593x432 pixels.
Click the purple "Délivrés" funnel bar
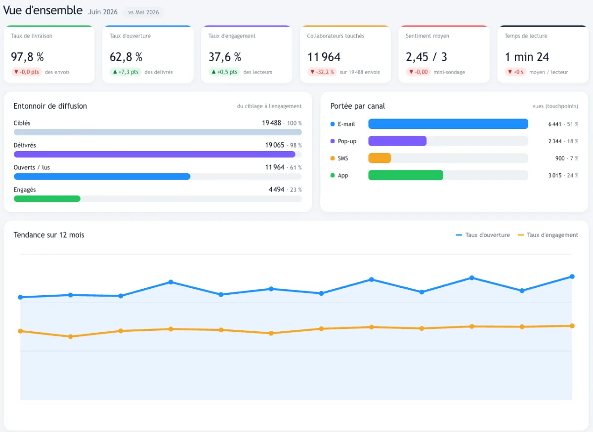[x=155, y=155]
